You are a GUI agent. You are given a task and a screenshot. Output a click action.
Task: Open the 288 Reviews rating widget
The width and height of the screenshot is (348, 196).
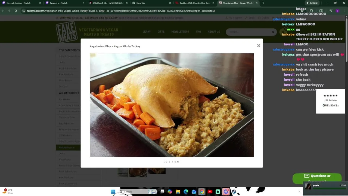331,101
